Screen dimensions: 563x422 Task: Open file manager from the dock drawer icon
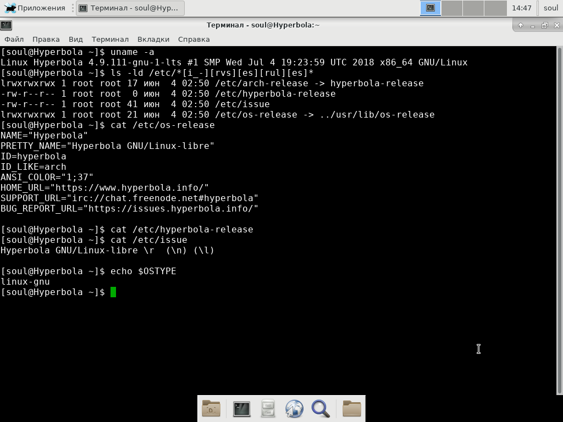tap(268, 408)
